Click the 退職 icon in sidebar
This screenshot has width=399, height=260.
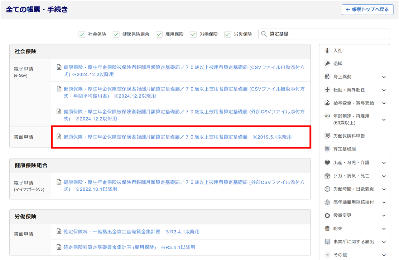click(x=327, y=64)
